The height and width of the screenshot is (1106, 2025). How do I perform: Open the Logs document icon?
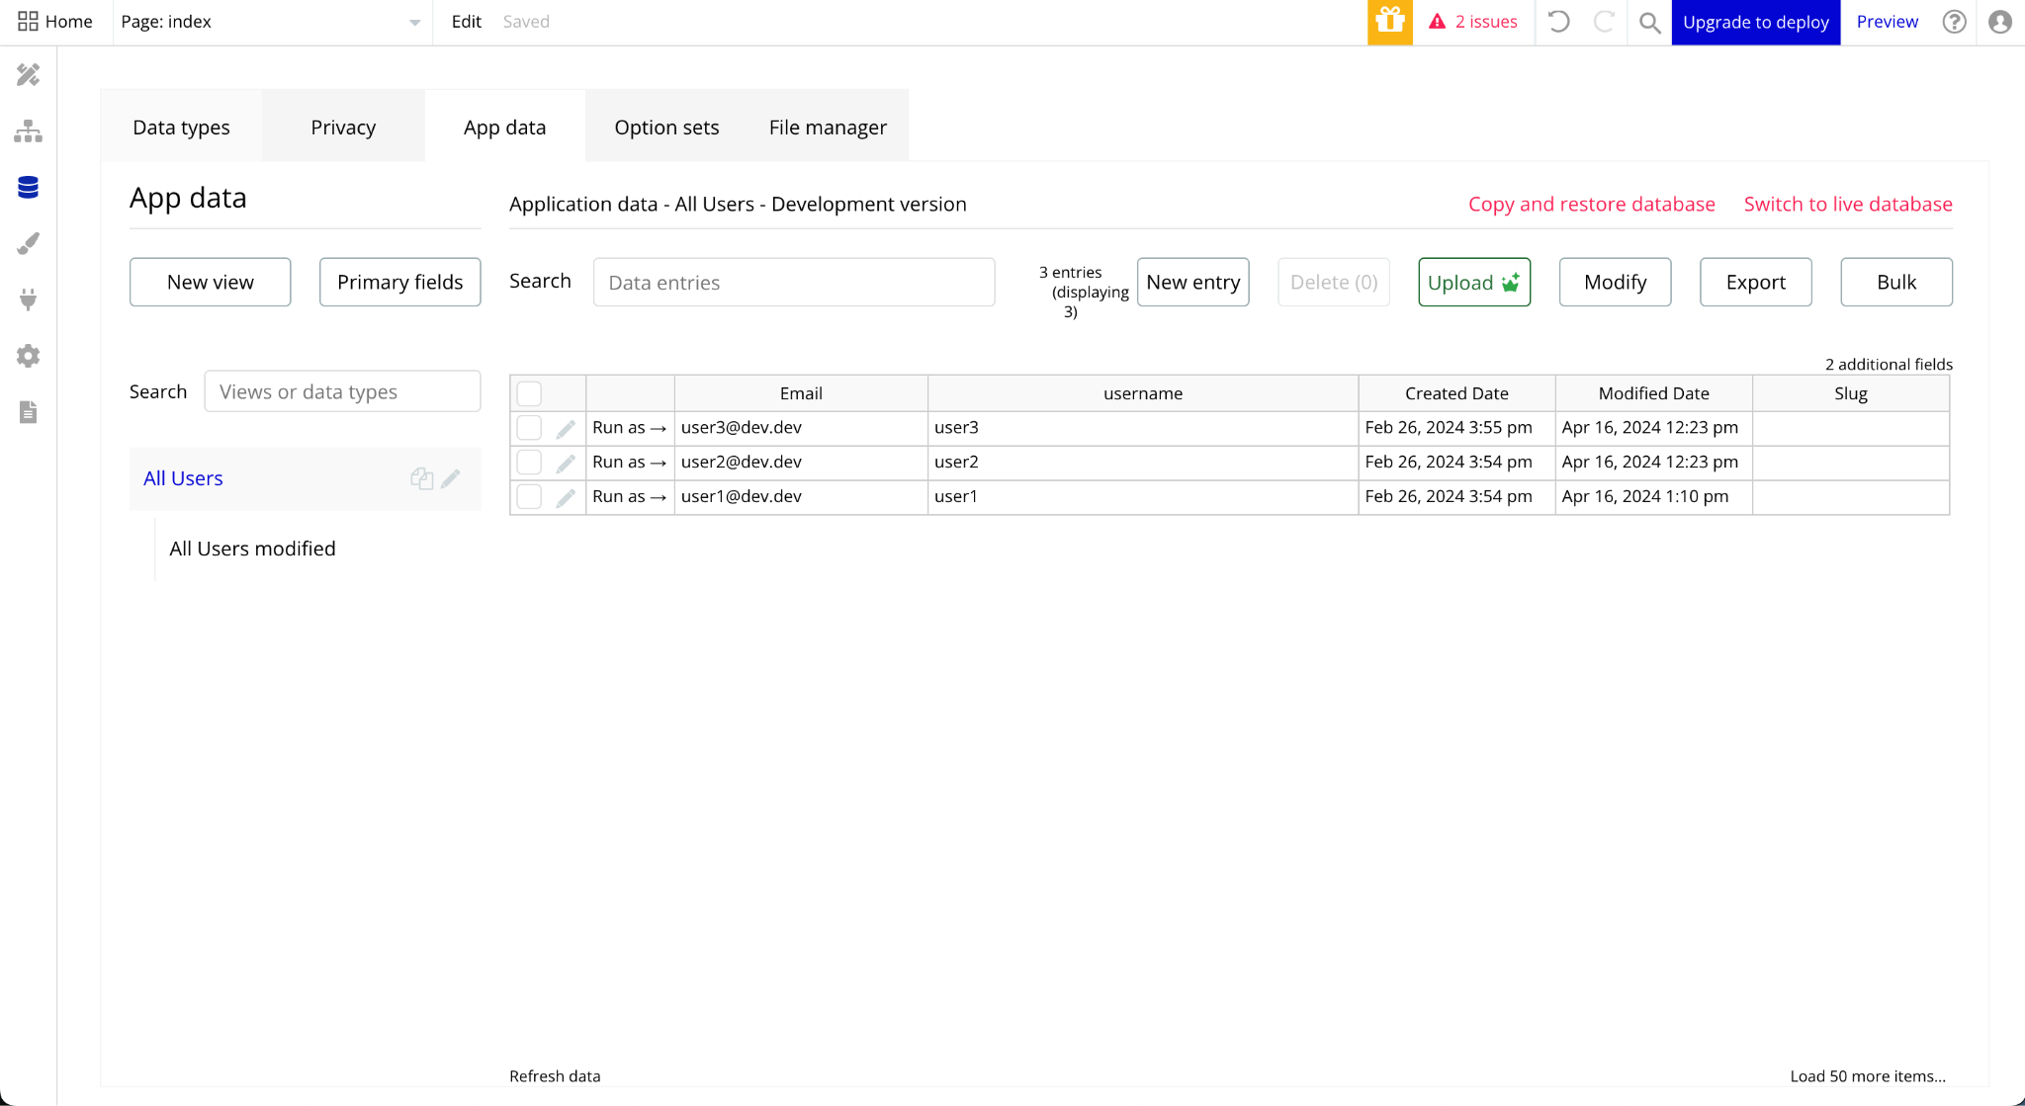[x=28, y=412]
